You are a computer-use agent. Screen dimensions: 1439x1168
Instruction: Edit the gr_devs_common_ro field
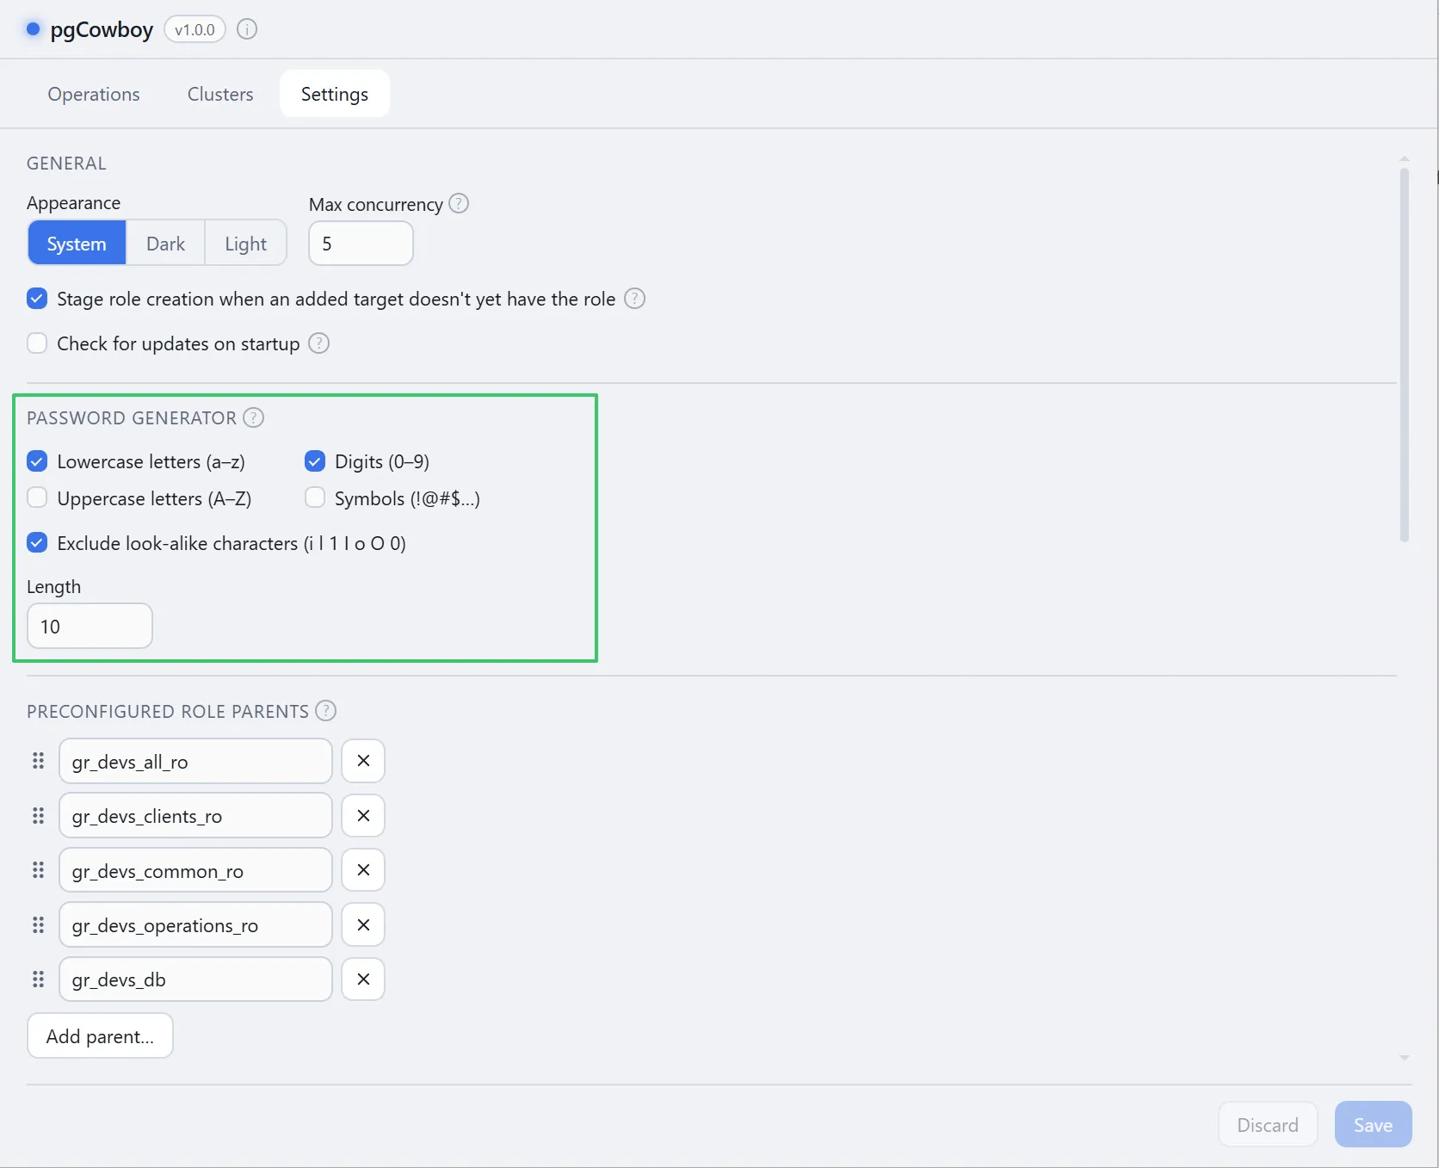click(195, 870)
